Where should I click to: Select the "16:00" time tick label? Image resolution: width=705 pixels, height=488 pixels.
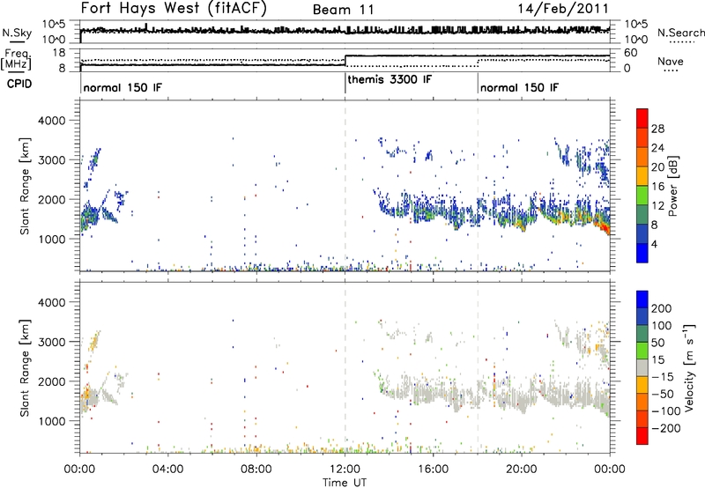433,470
